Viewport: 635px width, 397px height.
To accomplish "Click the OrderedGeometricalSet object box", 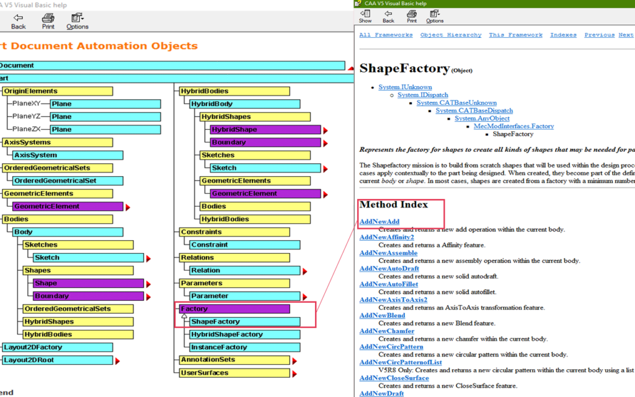I will [x=68, y=181].
